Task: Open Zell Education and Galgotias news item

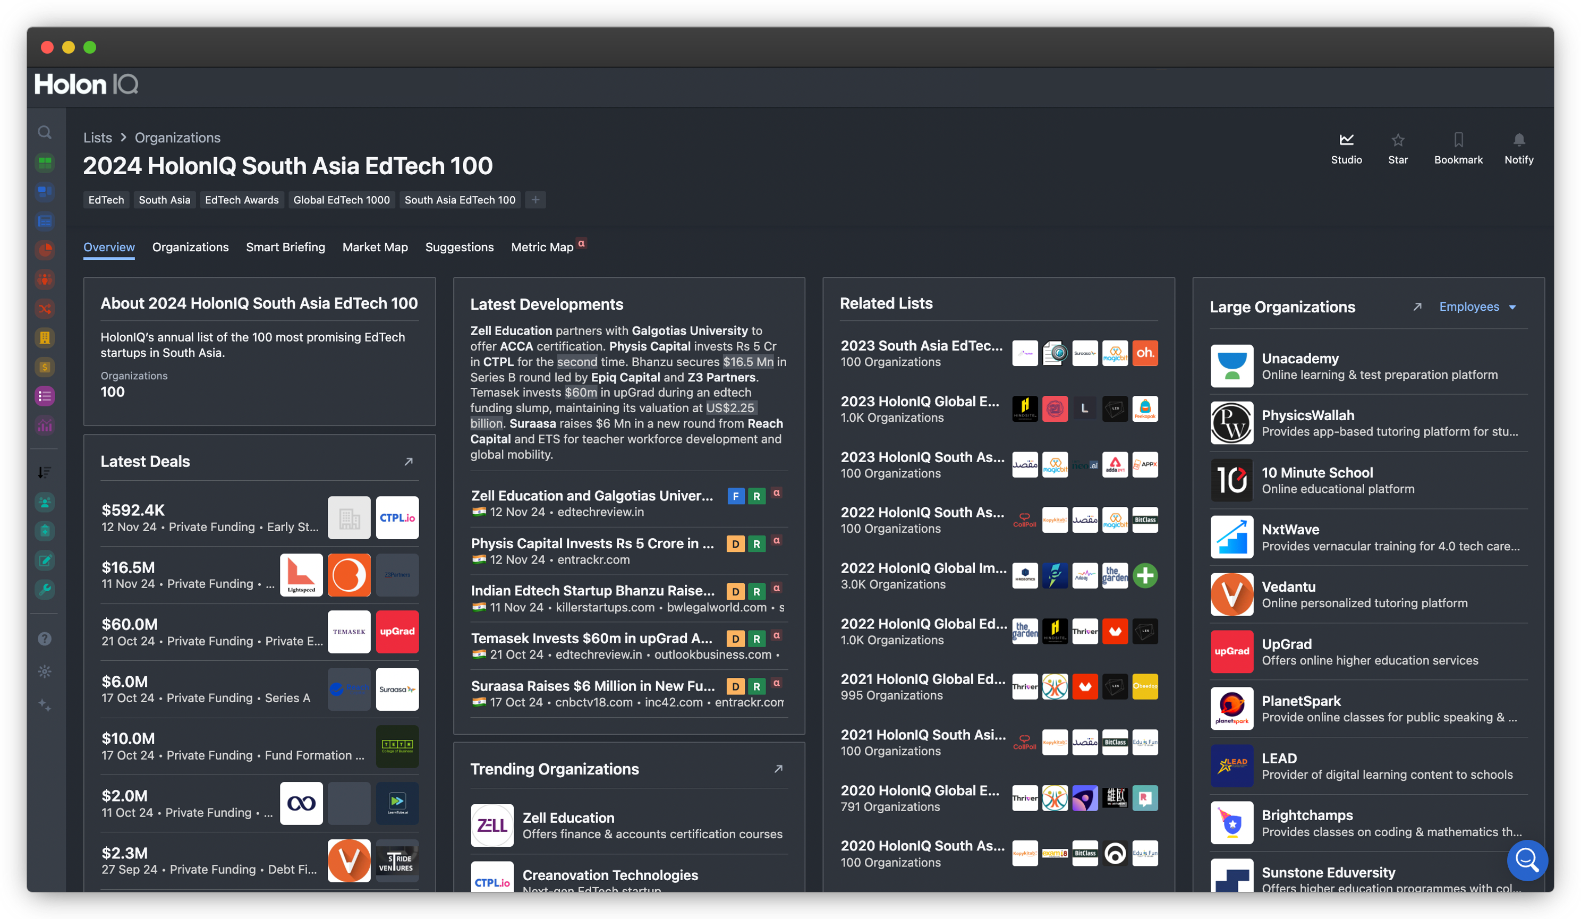Action: pyautogui.click(x=629, y=503)
